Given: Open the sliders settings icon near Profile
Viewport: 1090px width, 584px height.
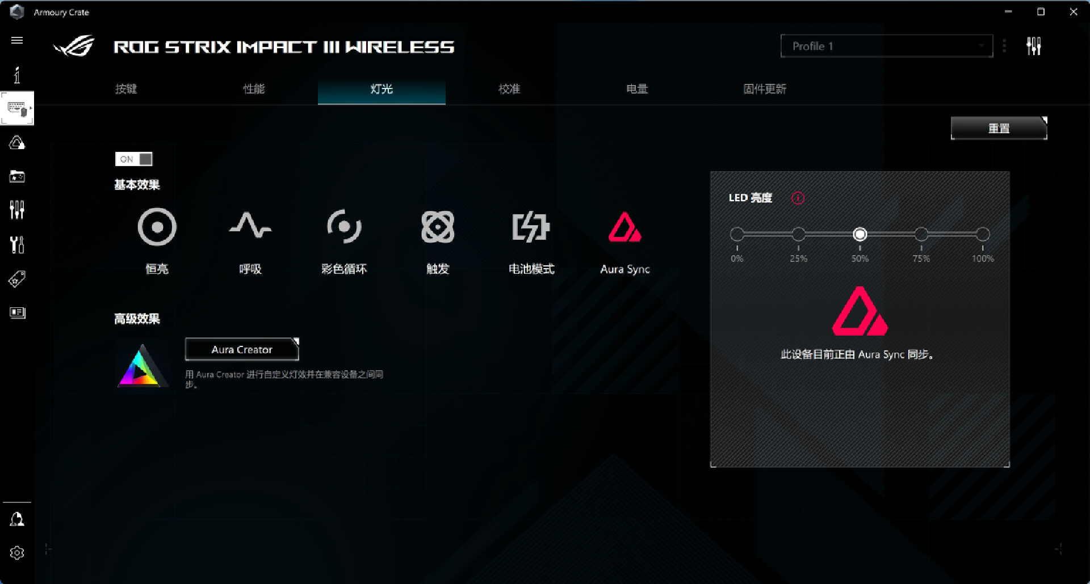Looking at the screenshot, I should coord(1034,46).
